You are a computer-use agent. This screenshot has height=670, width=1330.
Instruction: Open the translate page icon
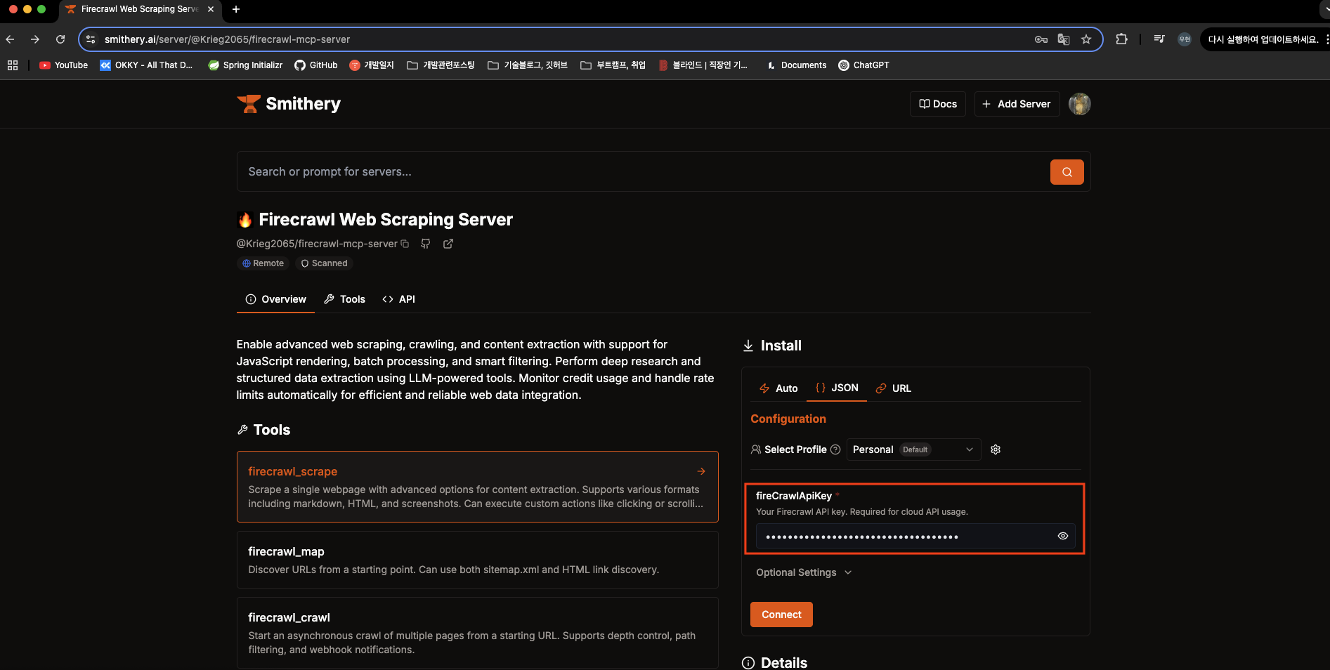click(x=1064, y=39)
